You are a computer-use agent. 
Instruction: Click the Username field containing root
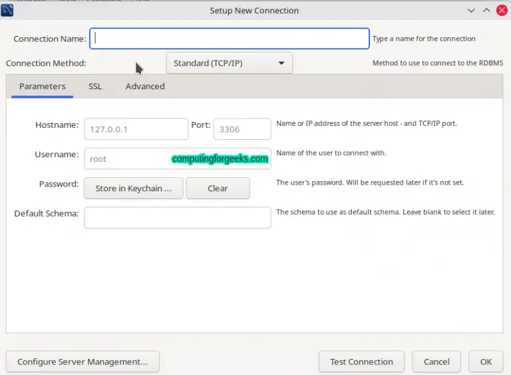[x=126, y=159]
